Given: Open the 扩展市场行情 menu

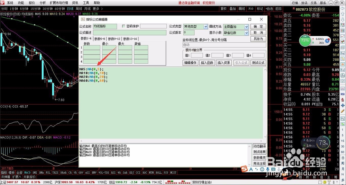Looking at the screenshot, I should (x=59, y=3).
